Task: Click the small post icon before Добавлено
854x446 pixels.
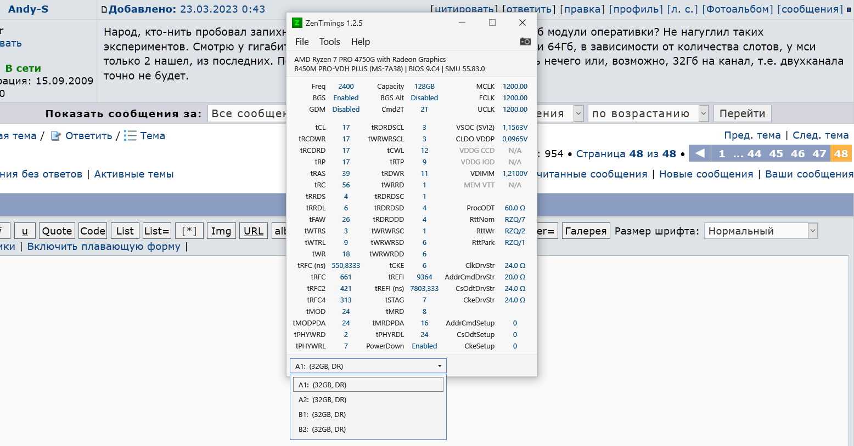Action: pos(104,9)
